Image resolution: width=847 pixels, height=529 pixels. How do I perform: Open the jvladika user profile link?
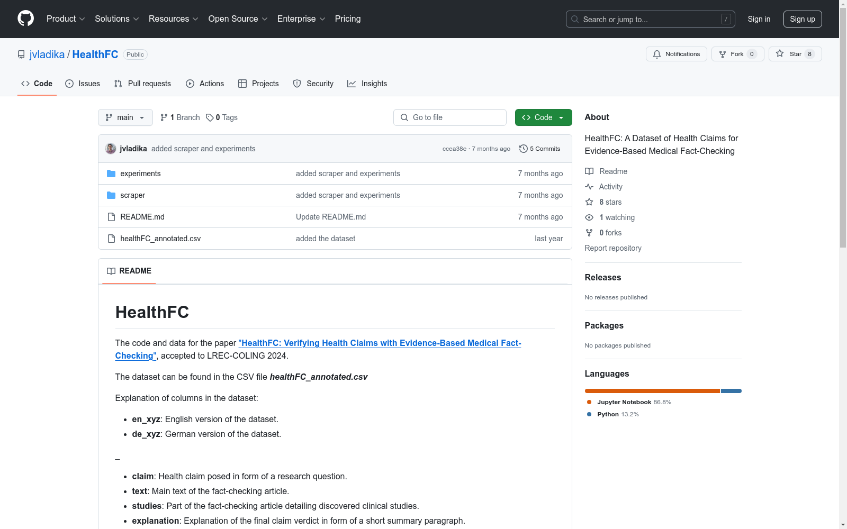pyautogui.click(x=47, y=54)
